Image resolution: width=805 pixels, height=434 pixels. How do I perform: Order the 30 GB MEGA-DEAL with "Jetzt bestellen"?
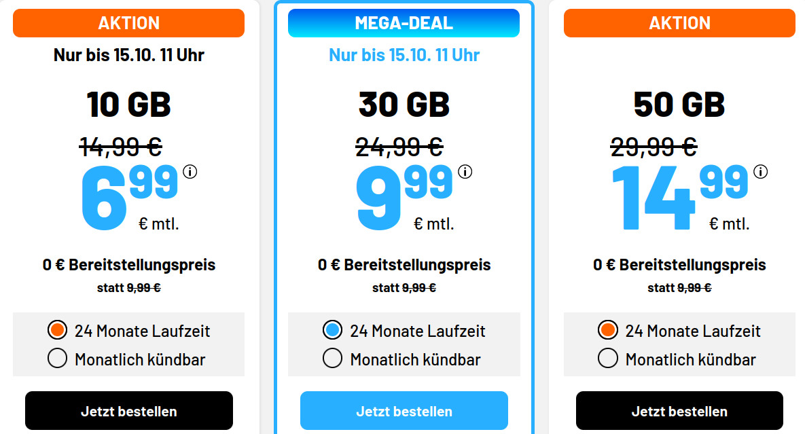[404, 410]
